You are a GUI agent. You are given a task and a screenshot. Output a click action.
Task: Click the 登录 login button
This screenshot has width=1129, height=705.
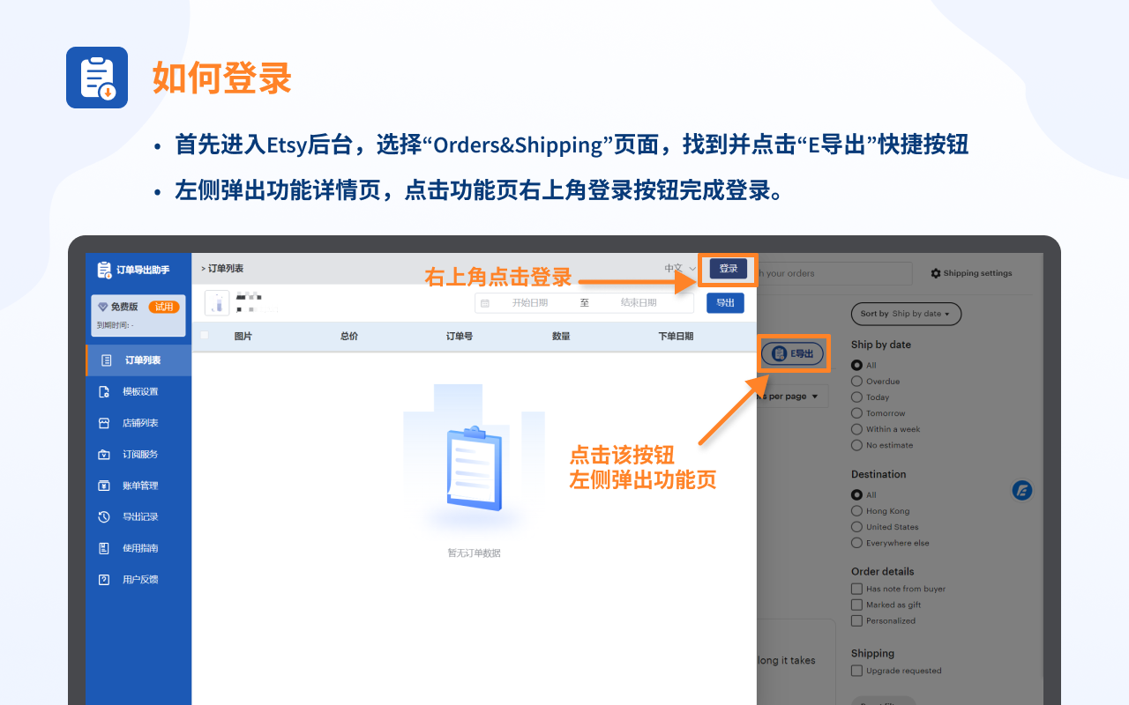coord(727,269)
